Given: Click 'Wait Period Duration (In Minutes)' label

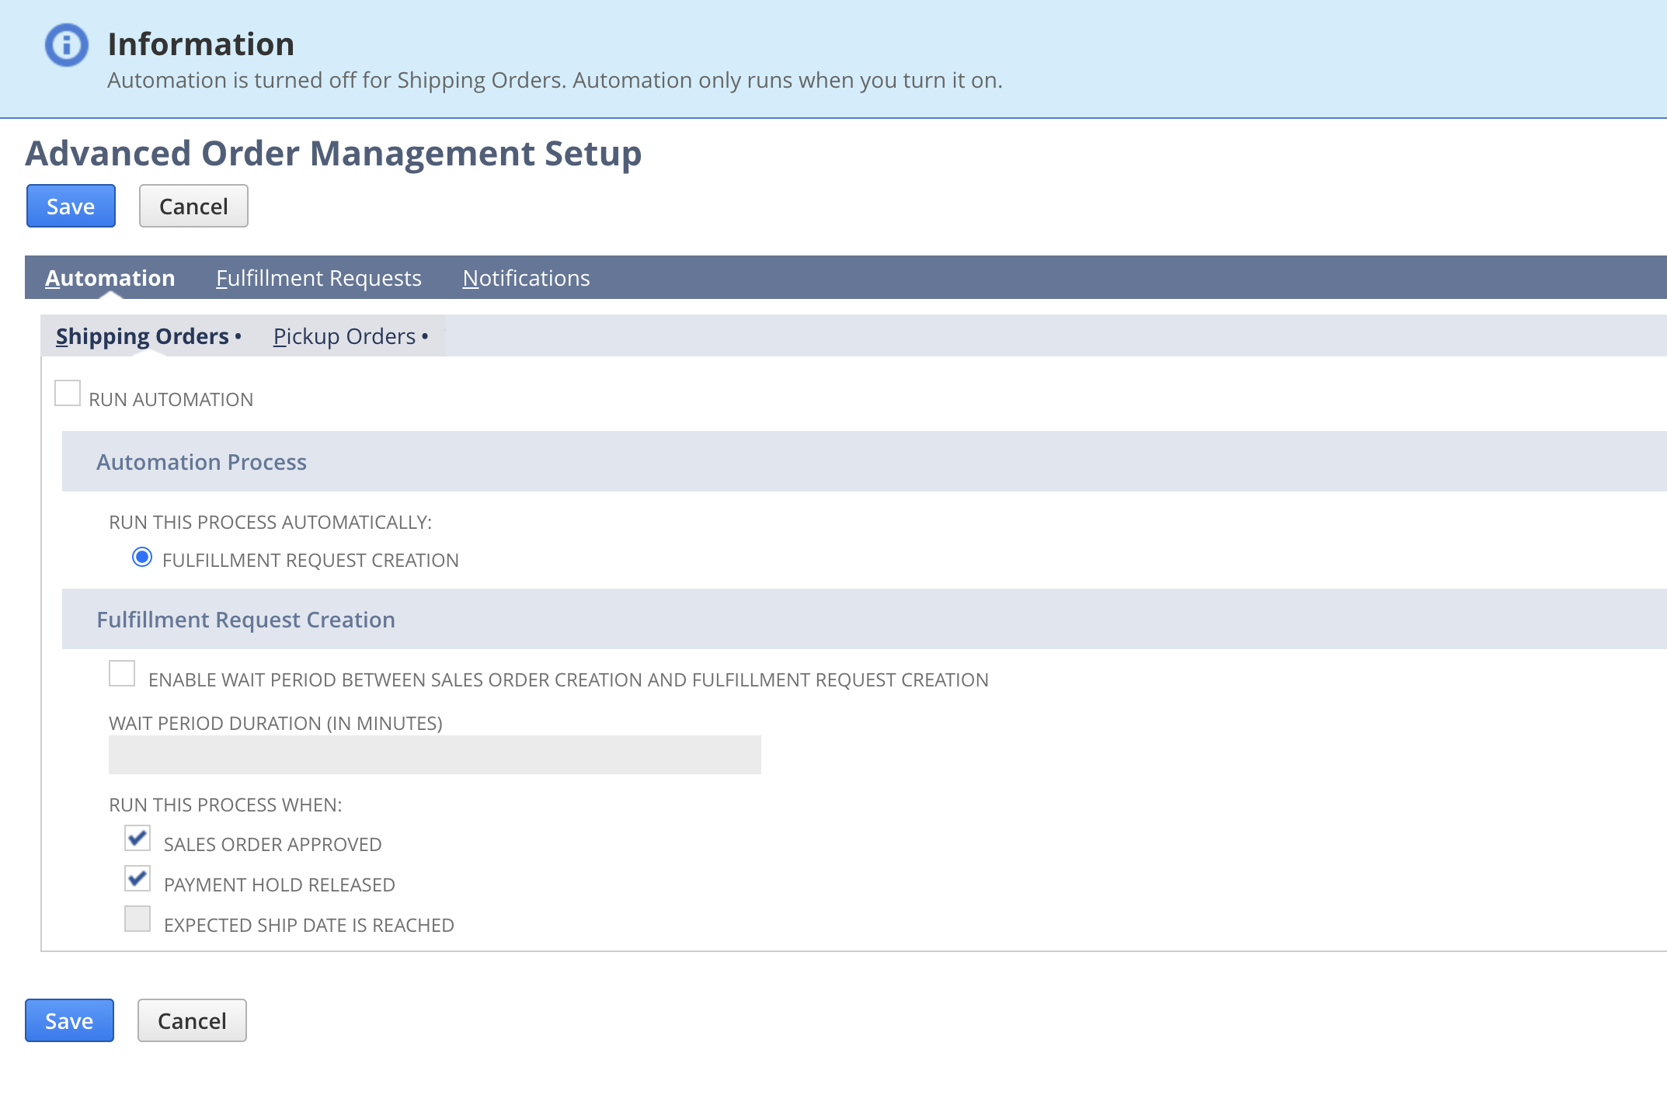Looking at the screenshot, I should pyautogui.click(x=276, y=724).
